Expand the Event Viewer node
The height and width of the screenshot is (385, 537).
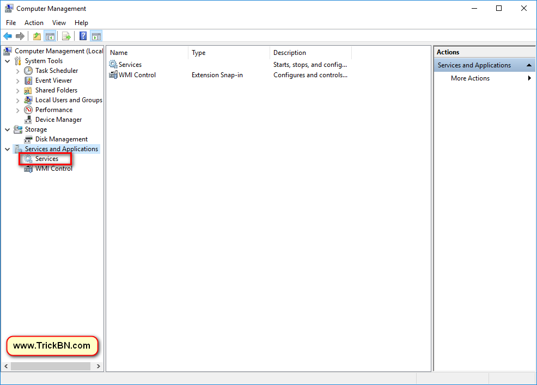coord(18,81)
